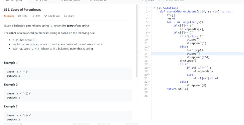The height and width of the screenshot is (125, 244).
Task: Fold the if st[-1]=='(' block at line 9
Action: pos(149,36)
